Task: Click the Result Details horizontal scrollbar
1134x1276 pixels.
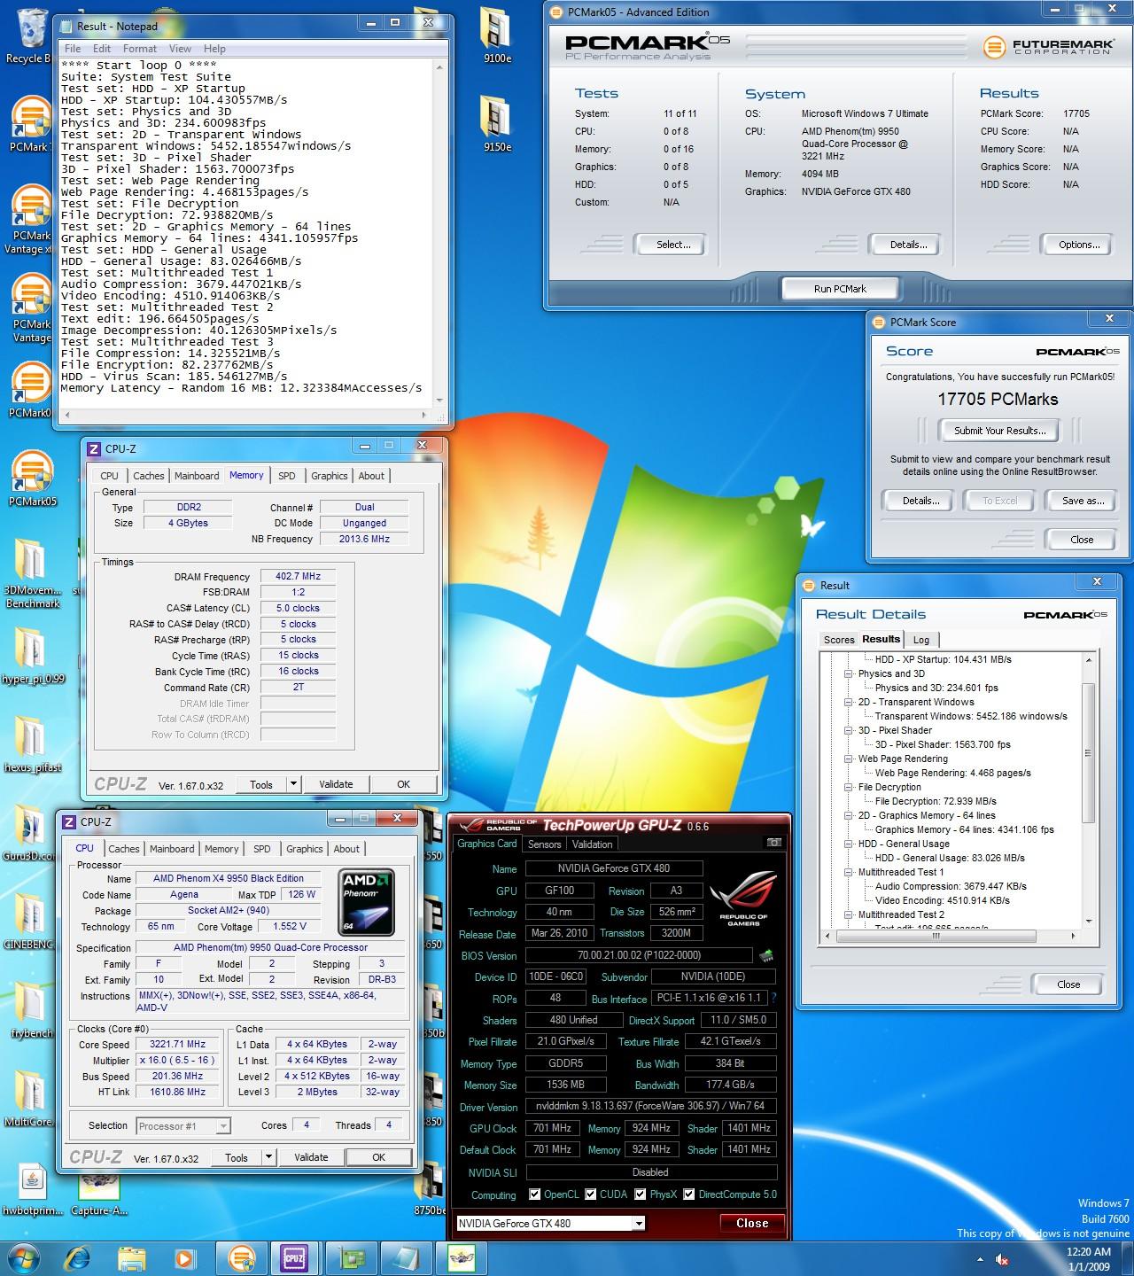Action: tap(949, 936)
